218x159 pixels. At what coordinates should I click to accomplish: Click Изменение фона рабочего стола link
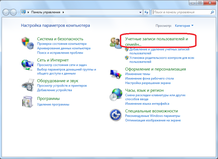(149, 78)
